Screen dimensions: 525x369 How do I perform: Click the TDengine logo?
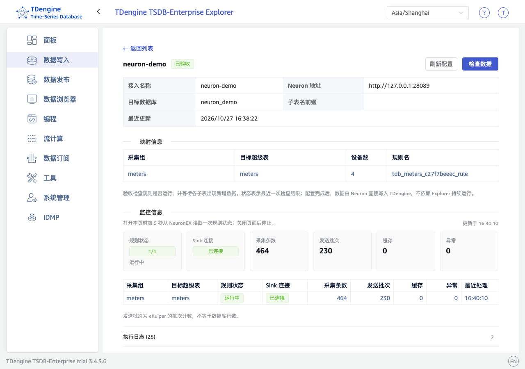49,13
